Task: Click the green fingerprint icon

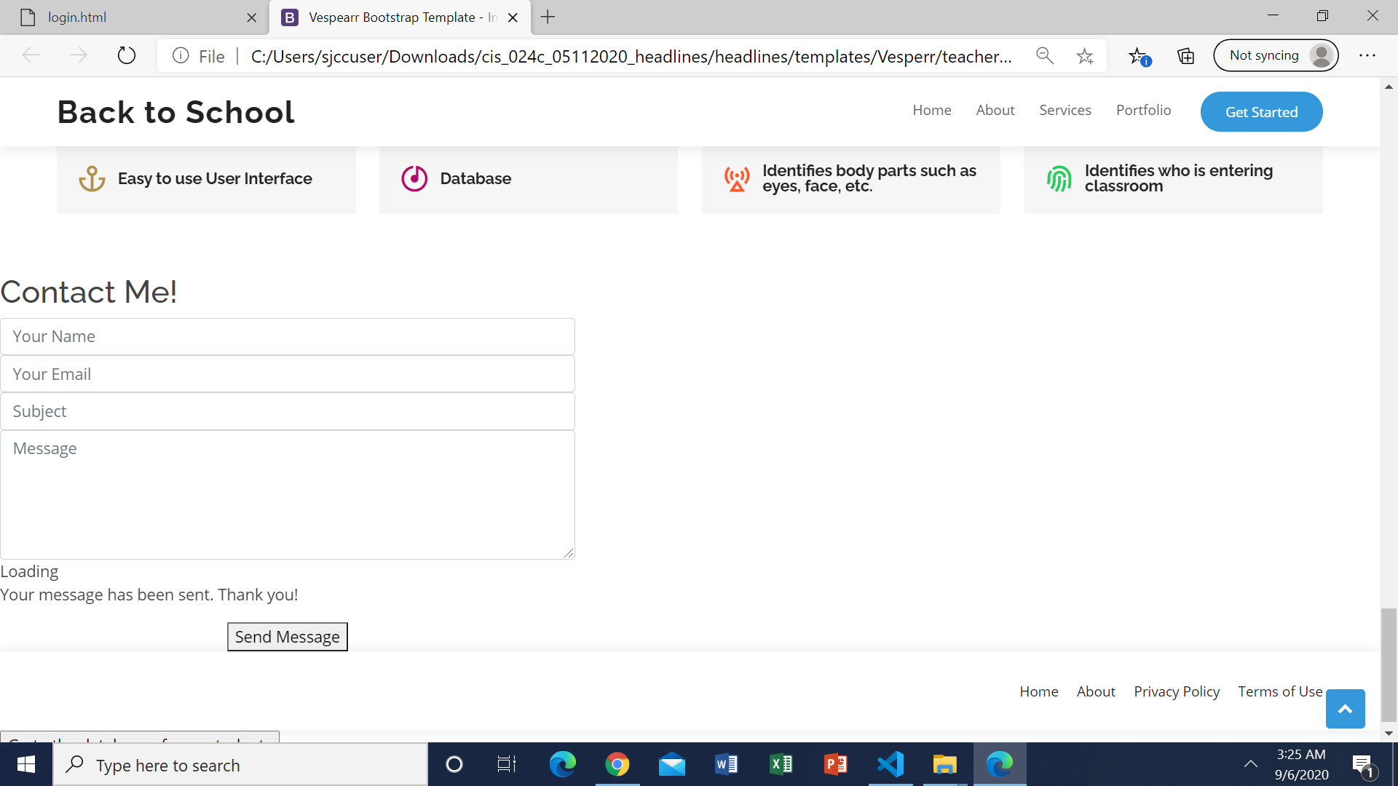Action: (x=1059, y=178)
